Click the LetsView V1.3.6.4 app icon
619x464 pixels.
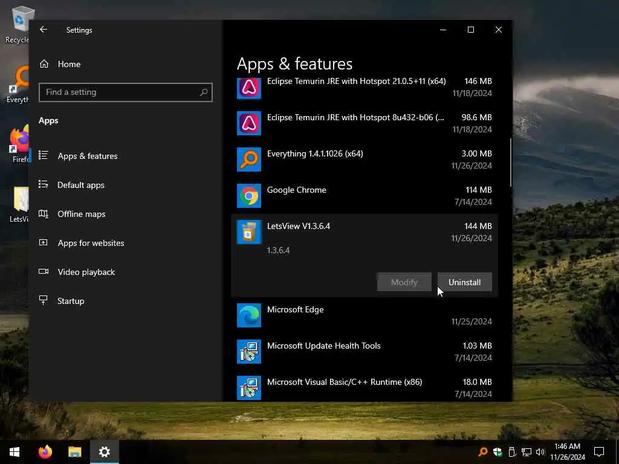click(248, 232)
